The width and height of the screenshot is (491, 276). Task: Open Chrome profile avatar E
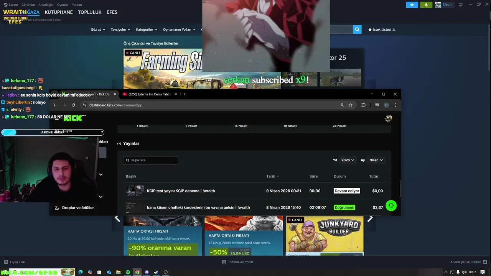pyautogui.click(x=386, y=105)
